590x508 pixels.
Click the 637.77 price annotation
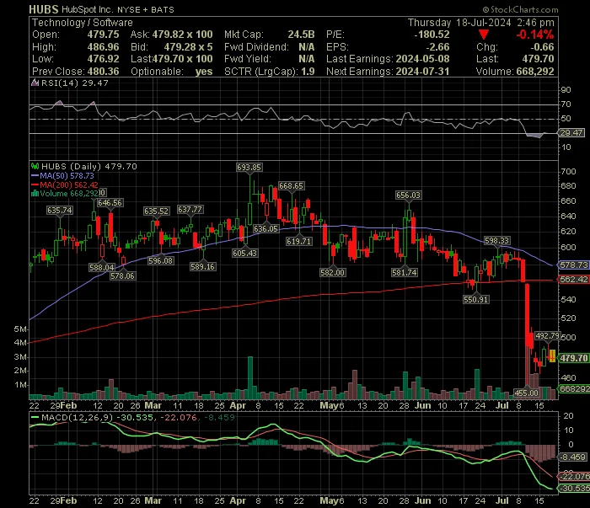pyautogui.click(x=190, y=210)
